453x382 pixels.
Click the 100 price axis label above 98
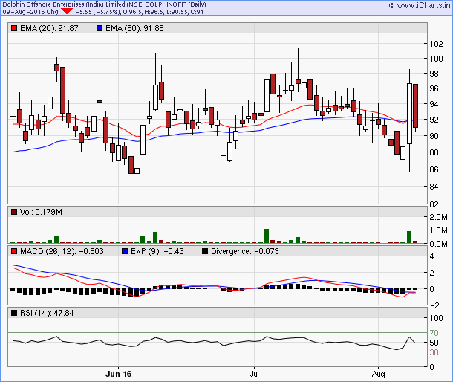tap(436, 59)
